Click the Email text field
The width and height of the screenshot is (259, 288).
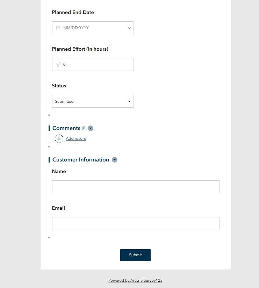(136, 224)
